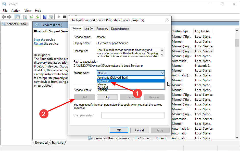Click the Forward arrow in the Services toolbar
The width and height of the screenshot is (240, 151).
[9, 17]
